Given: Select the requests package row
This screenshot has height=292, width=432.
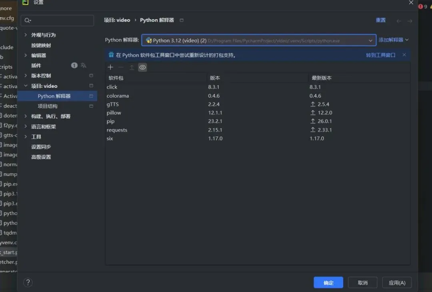Looking at the screenshot, I should click(258, 130).
